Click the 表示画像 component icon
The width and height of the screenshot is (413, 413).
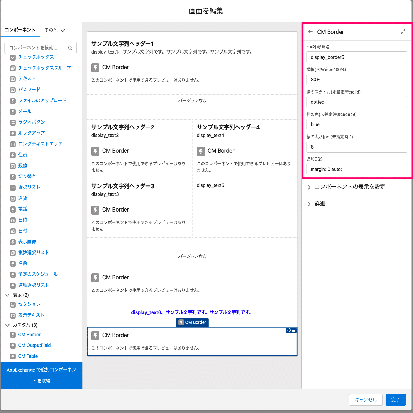click(13, 242)
